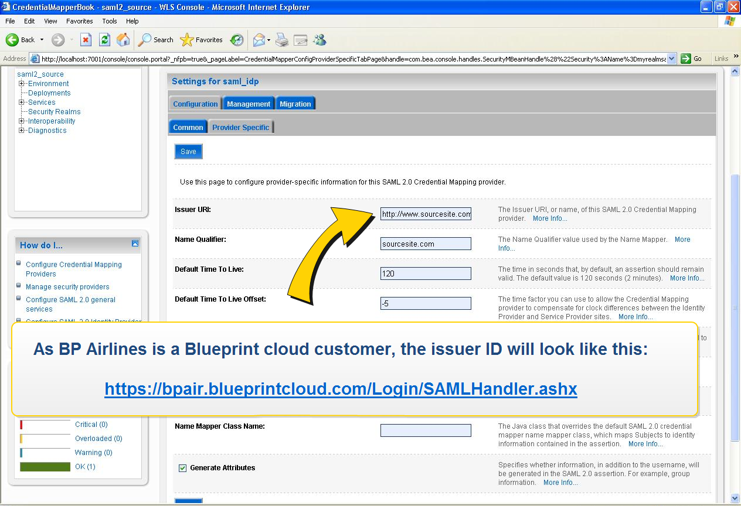Open More Info link for Name Mapper Class Name
Image resolution: width=741 pixels, height=506 pixels.
click(645, 444)
